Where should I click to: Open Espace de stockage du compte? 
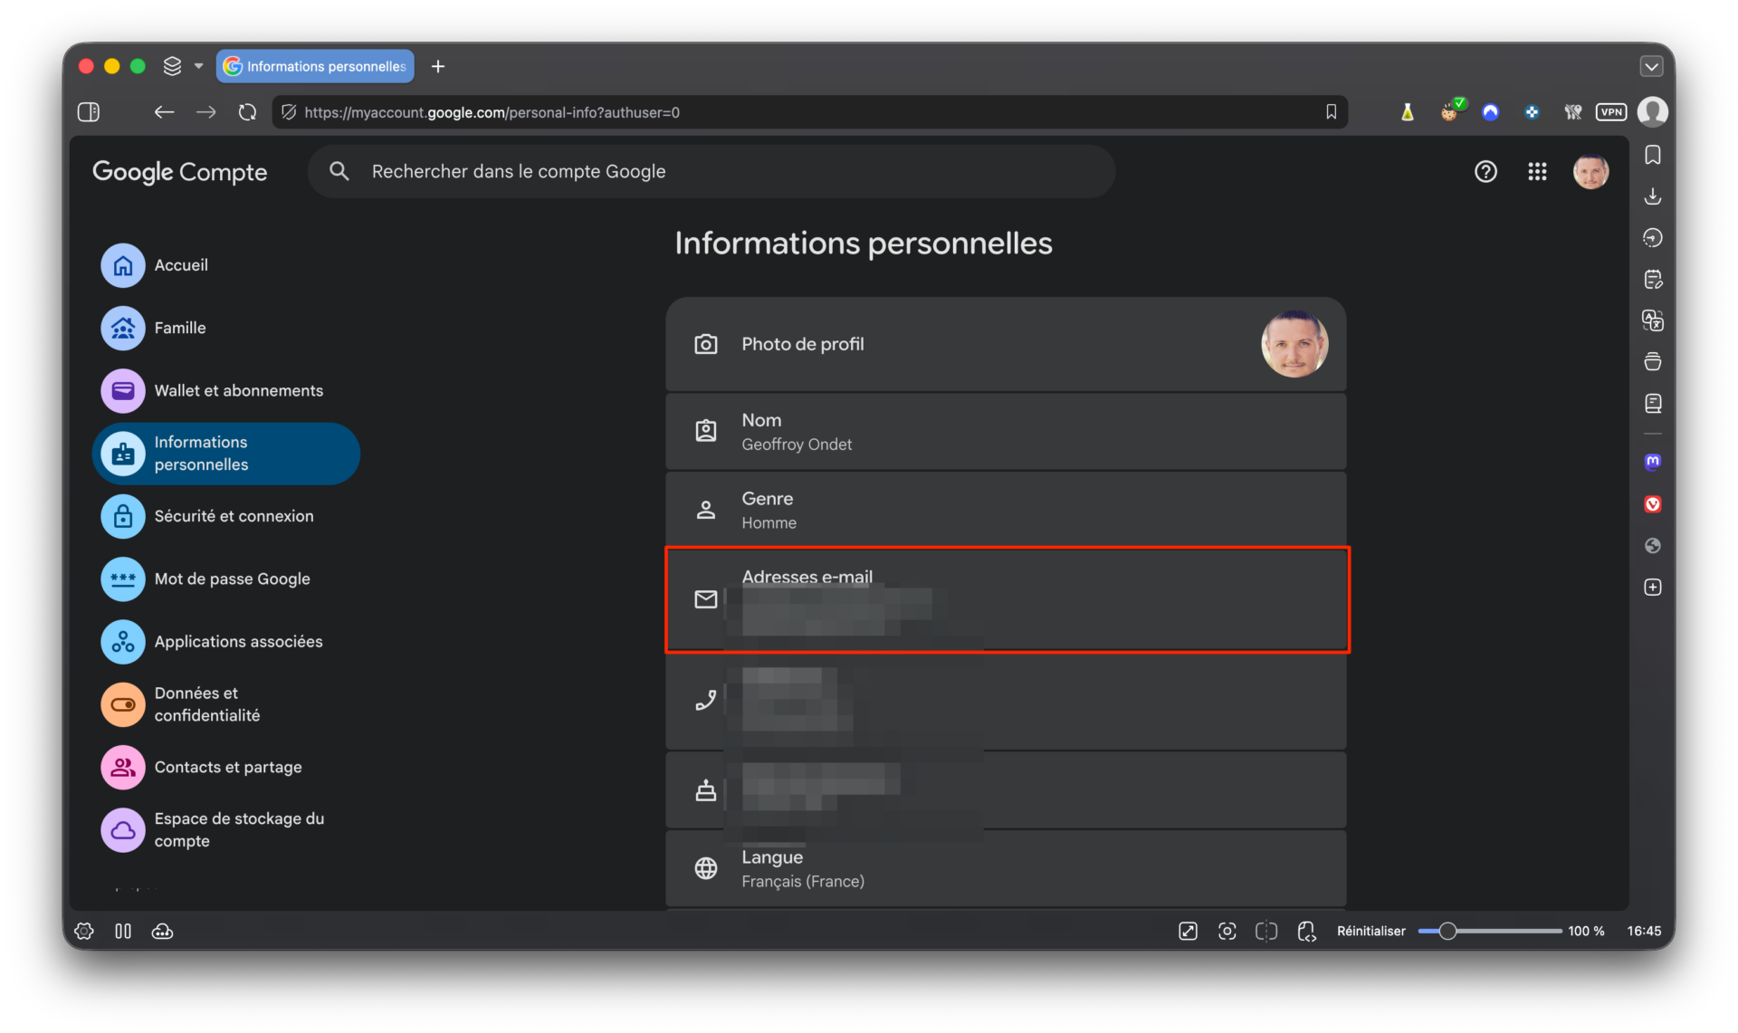226,829
